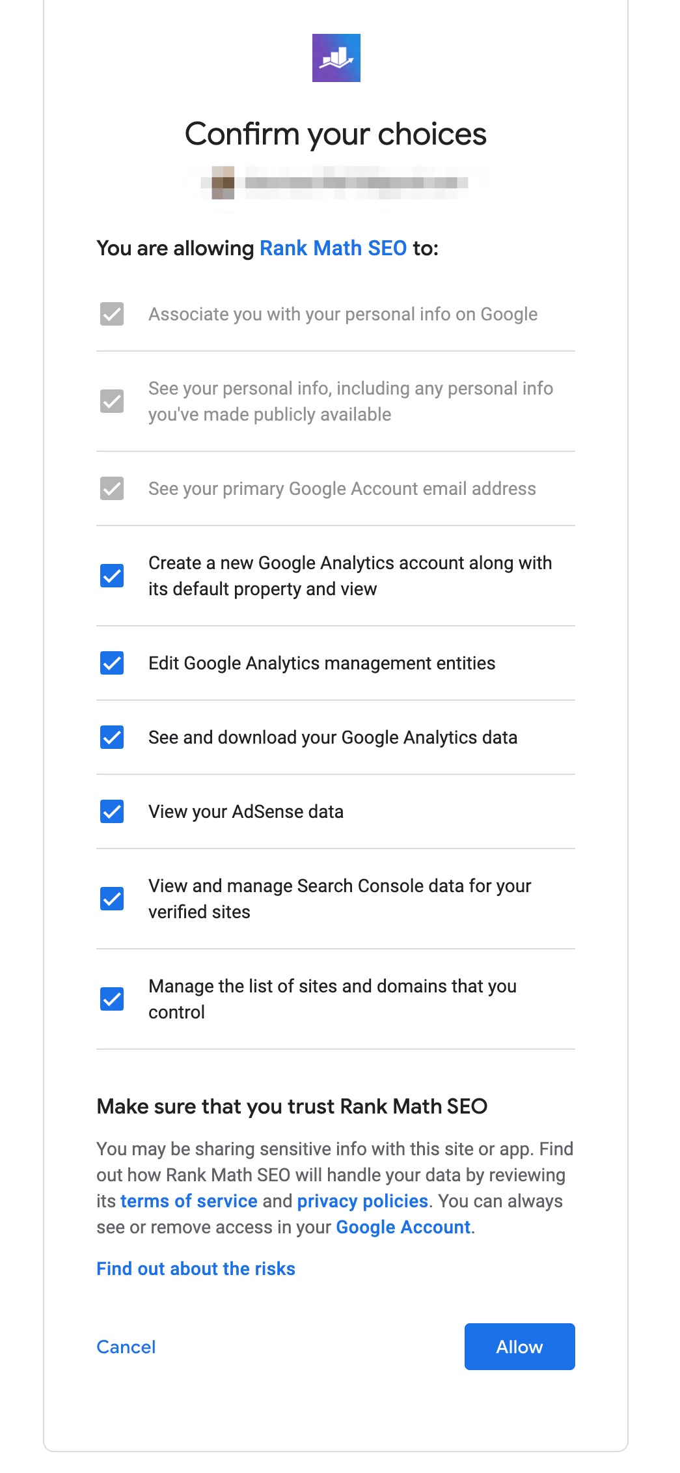Disable 'View your AdSense data' permission
This screenshot has height=1473, width=680.
[112, 811]
